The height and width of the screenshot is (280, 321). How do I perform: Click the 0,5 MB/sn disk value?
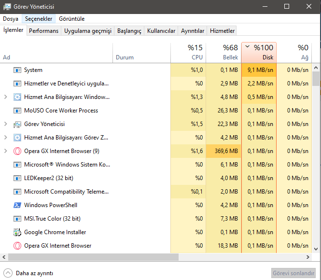[260, 97]
